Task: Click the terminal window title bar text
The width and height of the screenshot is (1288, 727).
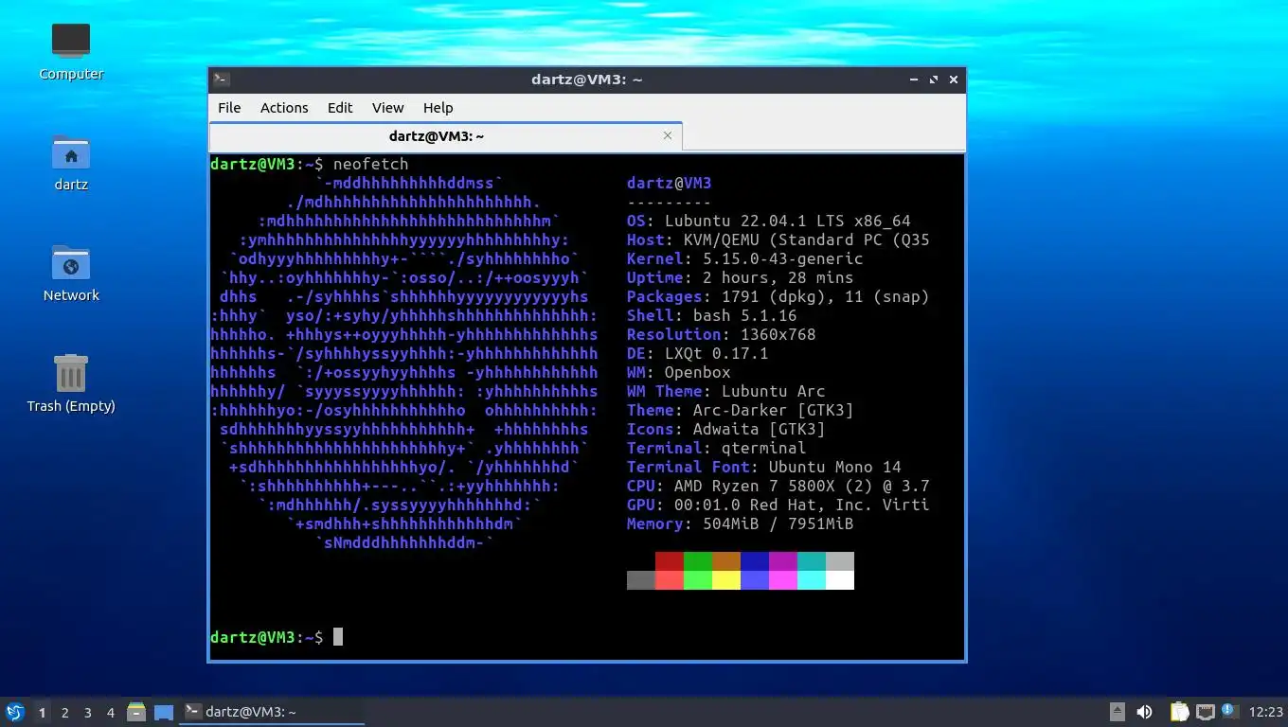Action: [x=587, y=80]
